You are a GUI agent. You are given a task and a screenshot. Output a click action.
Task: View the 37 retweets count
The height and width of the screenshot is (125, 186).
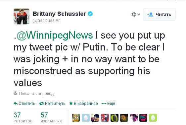[23, 117]
